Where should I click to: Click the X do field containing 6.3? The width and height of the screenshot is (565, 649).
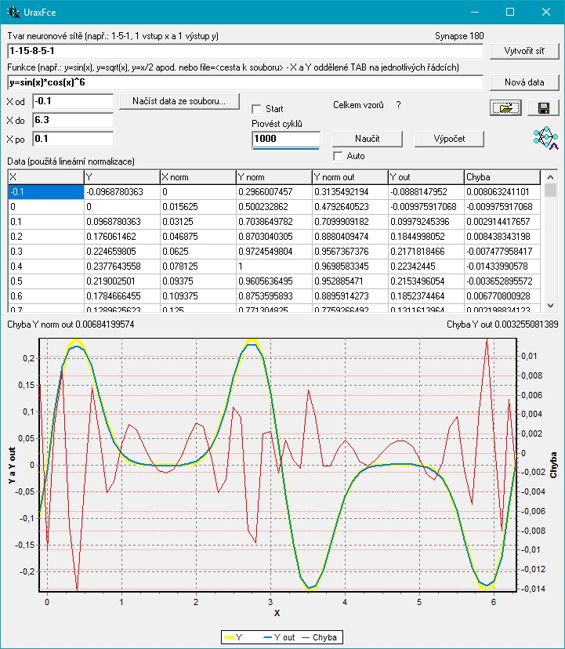click(73, 120)
